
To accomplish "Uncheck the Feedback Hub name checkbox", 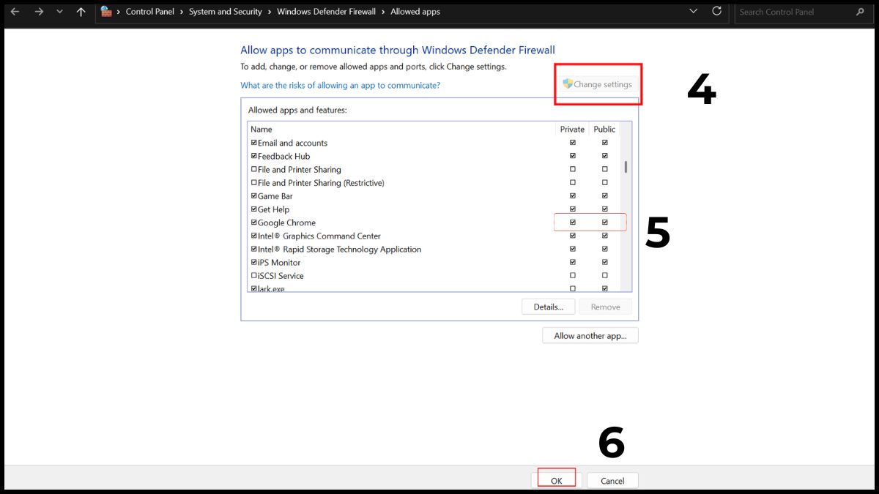I will click(x=254, y=156).
